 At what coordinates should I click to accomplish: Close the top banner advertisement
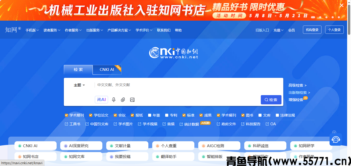[342, 5]
